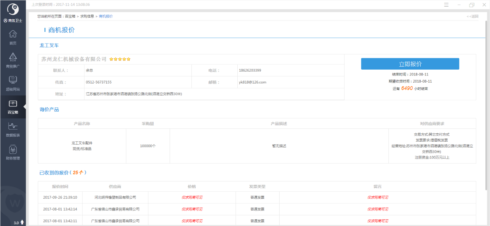Select 百宝箱 in the sidebar

click(x=13, y=107)
